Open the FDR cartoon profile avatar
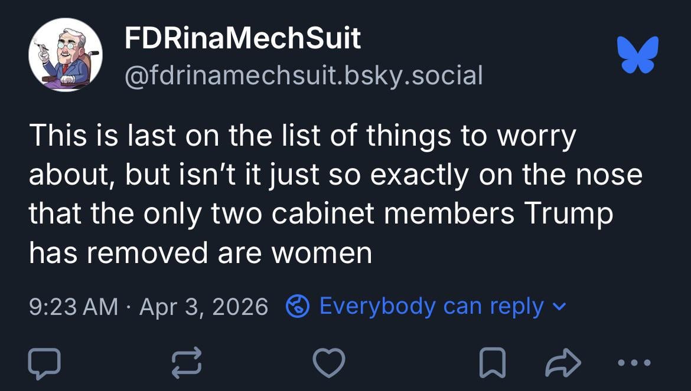The image size is (691, 391). click(x=65, y=55)
